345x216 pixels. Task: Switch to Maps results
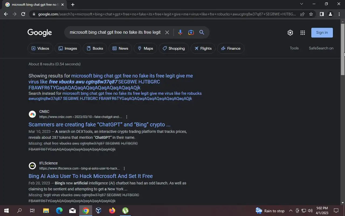pyautogui.click(x=145, y=48)
